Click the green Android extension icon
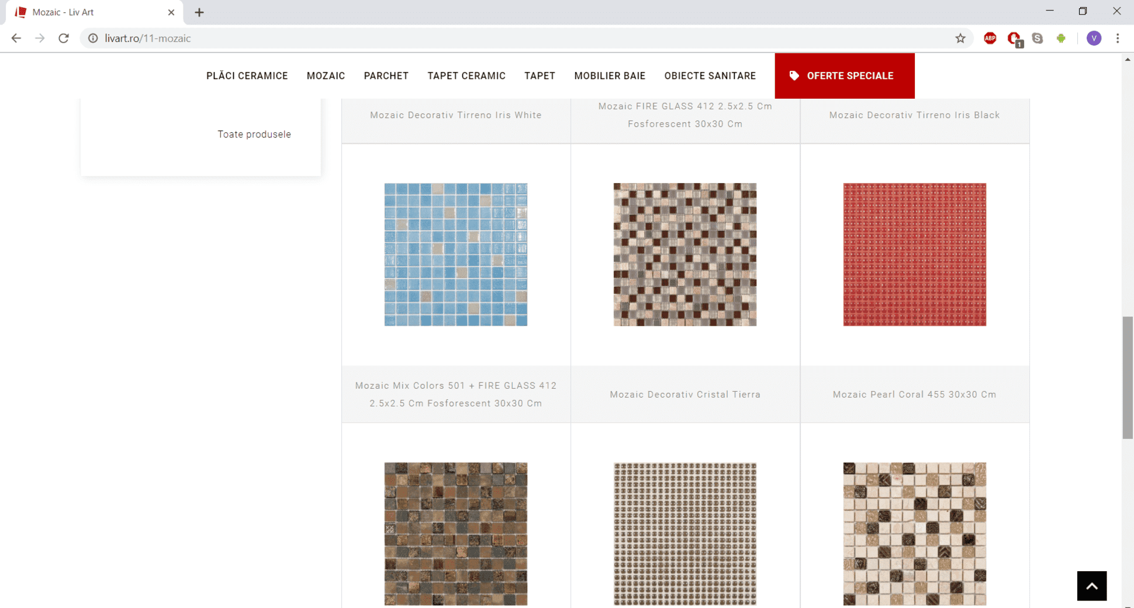This screenshot has width=1134, height=608. (x=1061, y=39)
